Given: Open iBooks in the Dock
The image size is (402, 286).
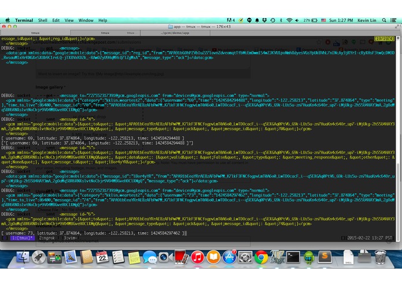Looking at the screenshot, I should (213, 257).
